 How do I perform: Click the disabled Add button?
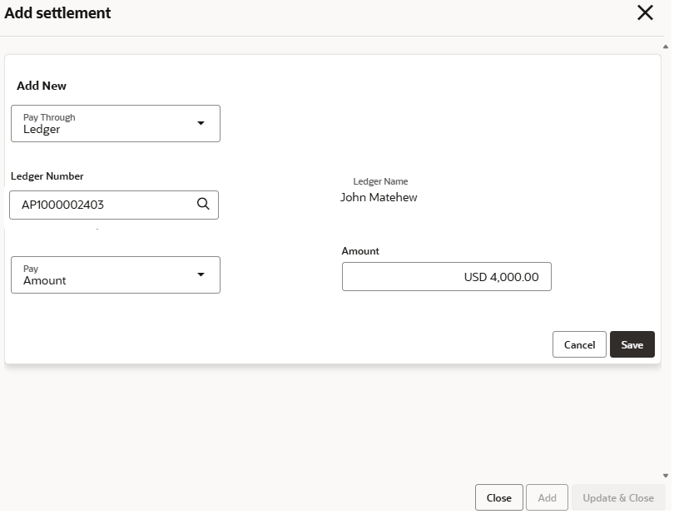tap(548, 497)
